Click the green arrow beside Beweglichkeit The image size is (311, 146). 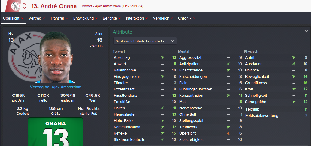point(294,77)
